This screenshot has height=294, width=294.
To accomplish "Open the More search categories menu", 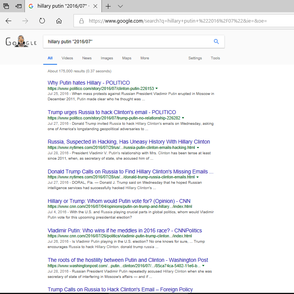I will (145, 58).
